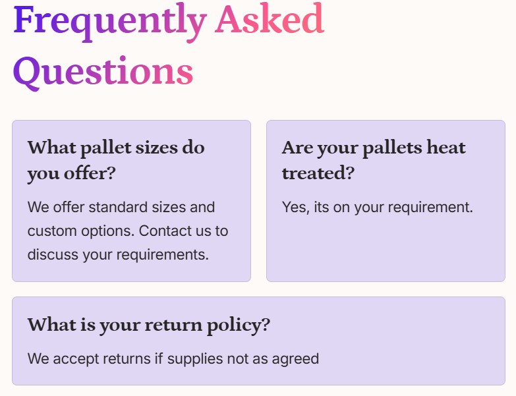Image resolution: width=516 pixels, height=396 pixels.
Task: Expand "Are your pallets heat treated?" question
Action: [373, 160]
